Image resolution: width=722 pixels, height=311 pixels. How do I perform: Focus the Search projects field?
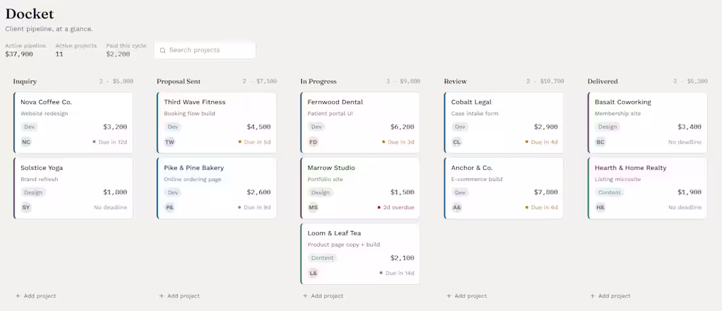click(x=205, y=50)
